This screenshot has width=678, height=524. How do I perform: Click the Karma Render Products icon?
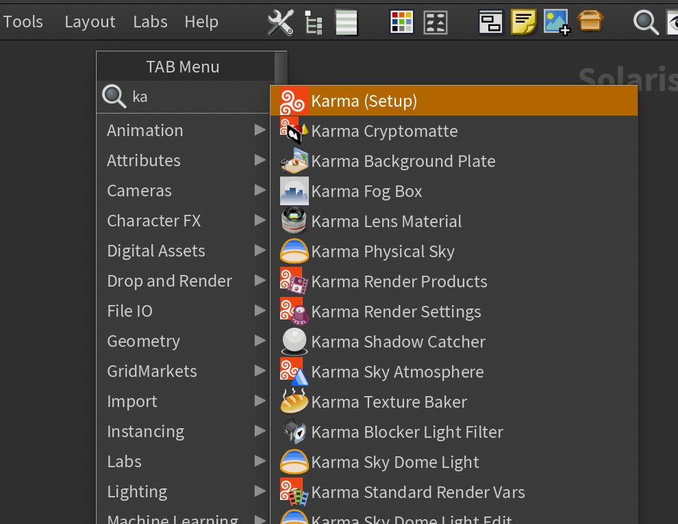294,281
